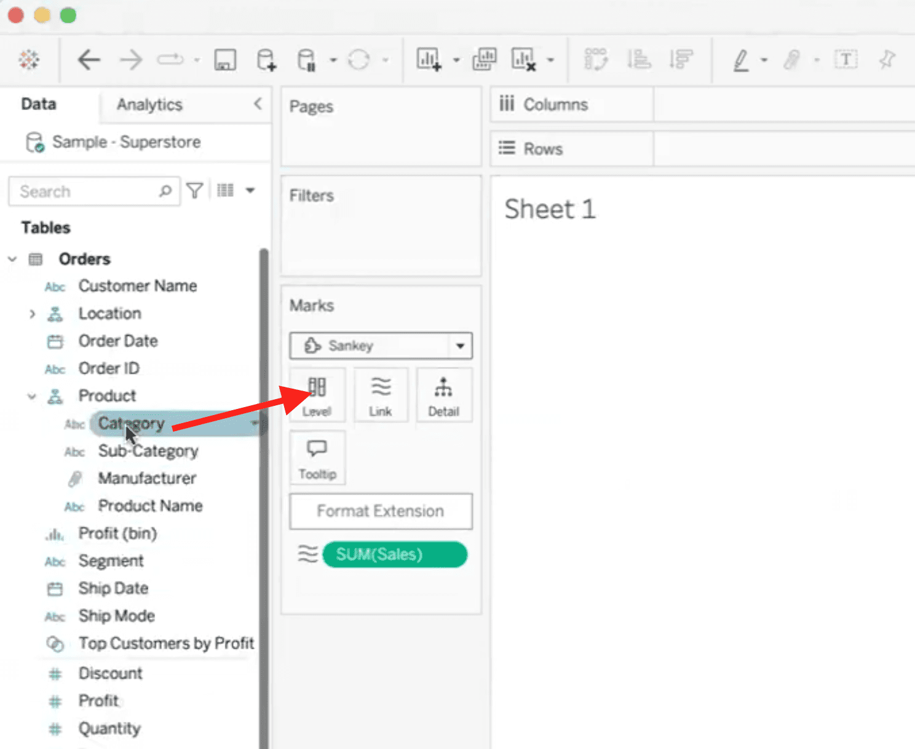Screen dimensions: 915x749
Task: Click the New worksheet icon
Action: (429, 60)
